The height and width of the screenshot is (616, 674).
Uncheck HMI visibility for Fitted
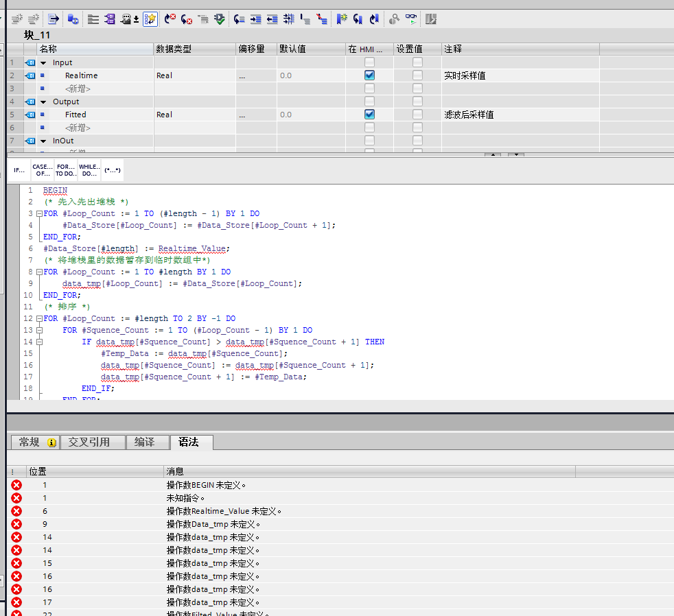369,115
